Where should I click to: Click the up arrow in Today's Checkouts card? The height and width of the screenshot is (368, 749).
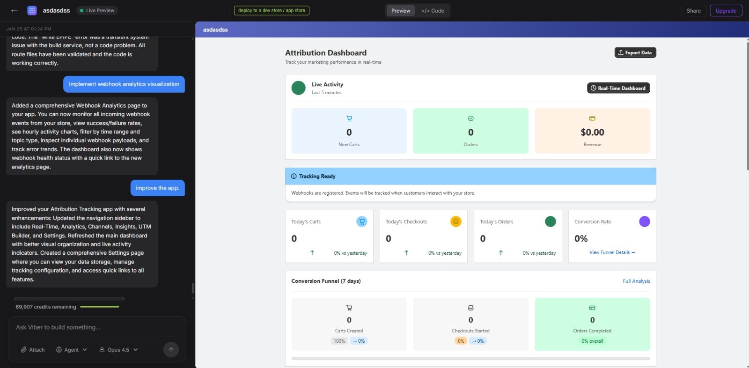(x=406, y=253)
